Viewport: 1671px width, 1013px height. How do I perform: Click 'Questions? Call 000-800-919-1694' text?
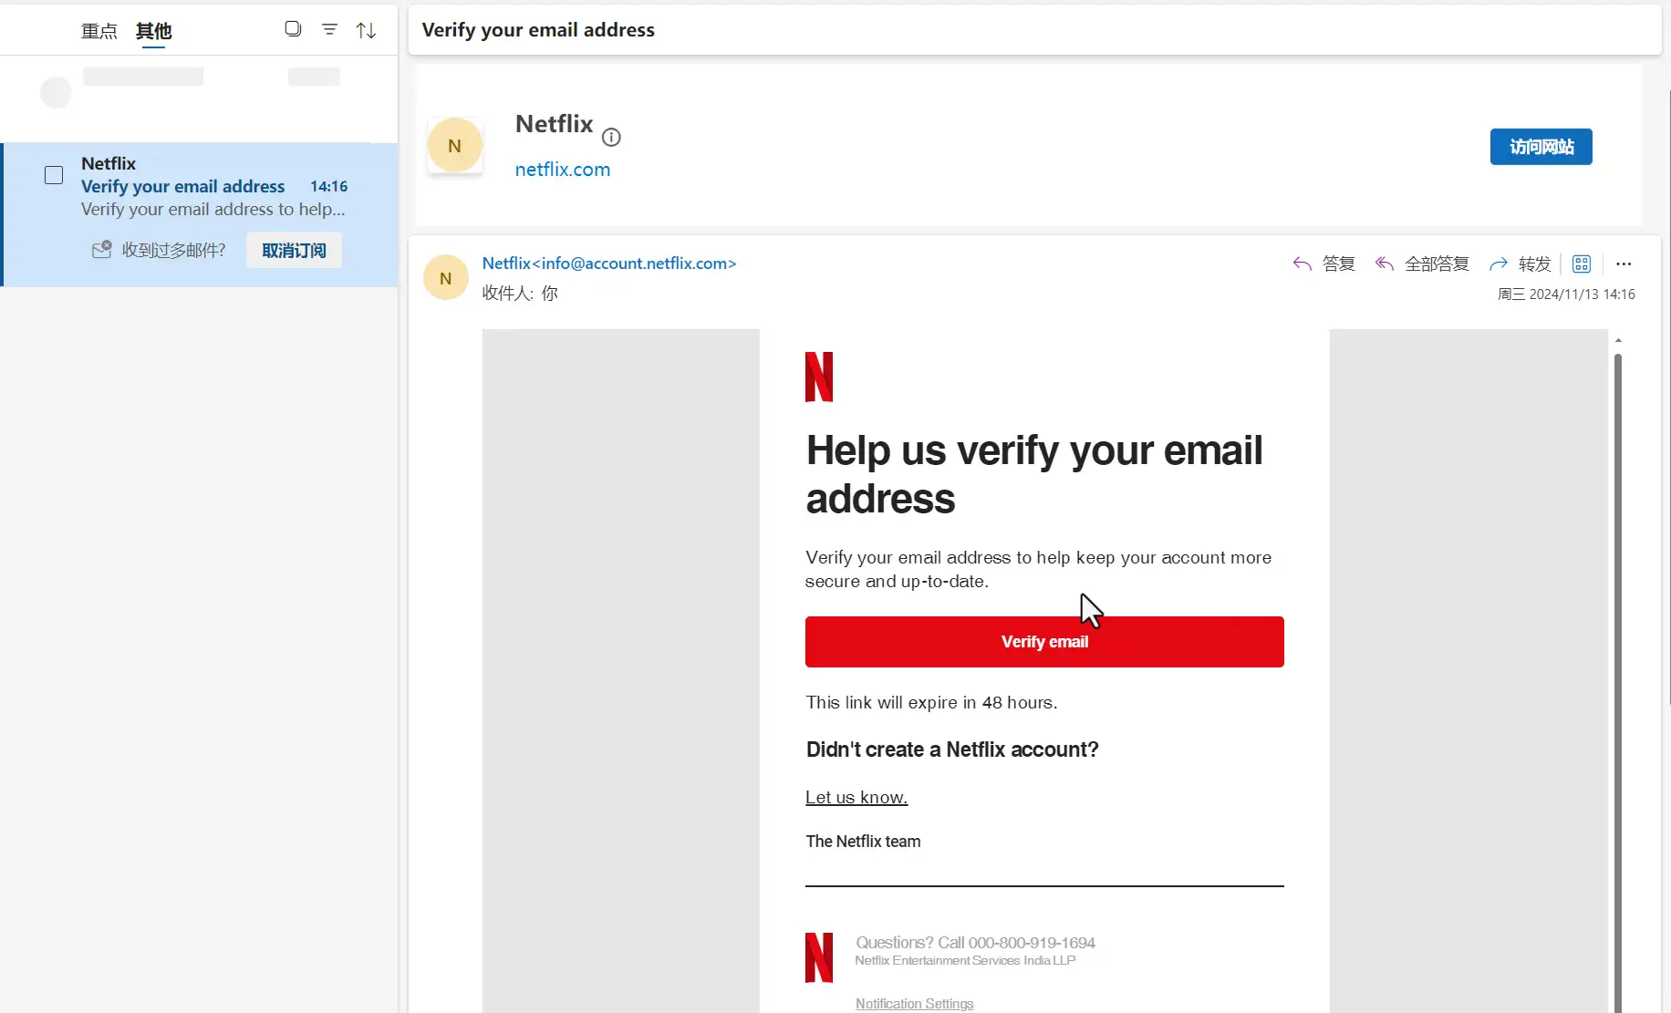click(975, 942)
